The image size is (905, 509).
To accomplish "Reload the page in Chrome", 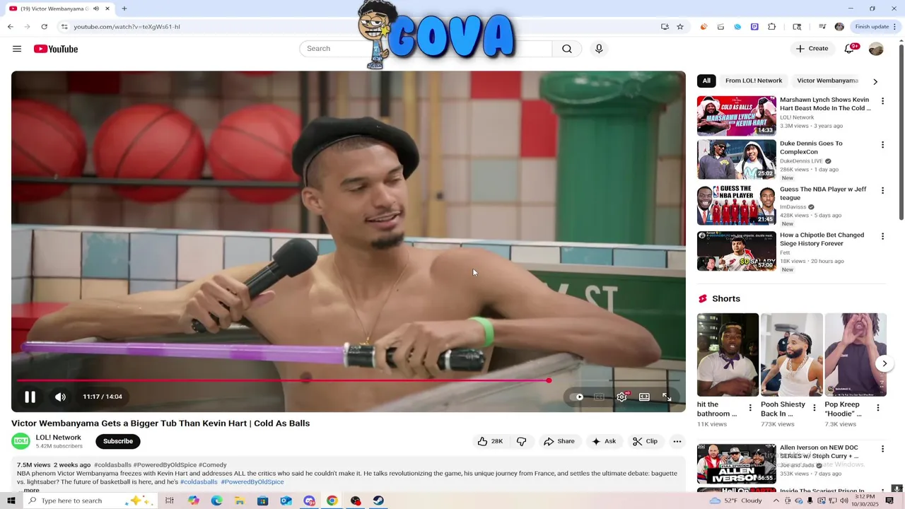I will 44,27.
